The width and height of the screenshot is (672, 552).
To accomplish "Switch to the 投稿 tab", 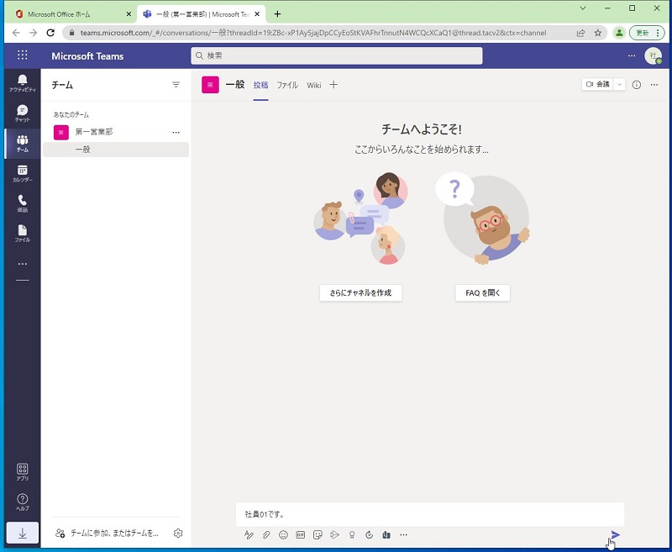I will 260,85.
